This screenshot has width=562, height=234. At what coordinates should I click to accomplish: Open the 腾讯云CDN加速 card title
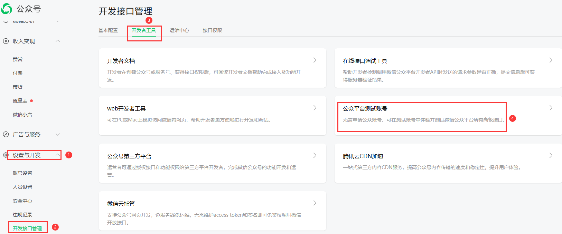coord(363,156)
